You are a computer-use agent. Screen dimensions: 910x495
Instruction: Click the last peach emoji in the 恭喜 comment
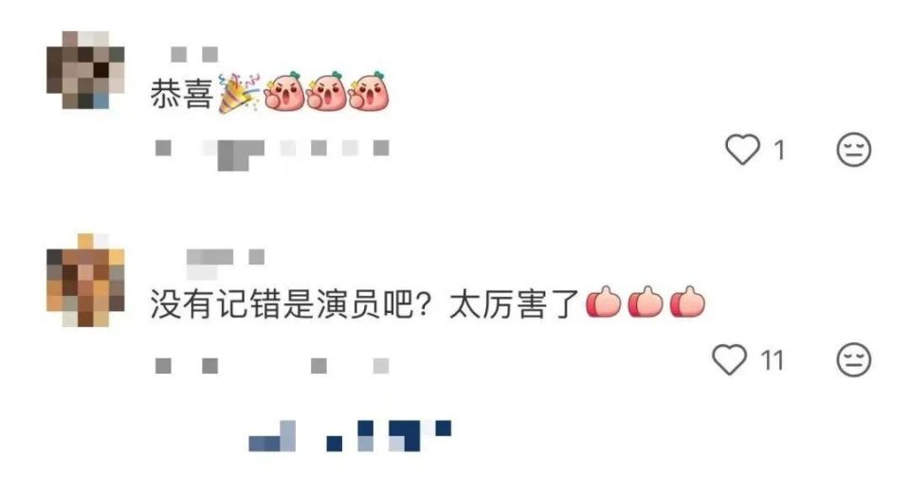pyautogui.click(x=369, y=92)
